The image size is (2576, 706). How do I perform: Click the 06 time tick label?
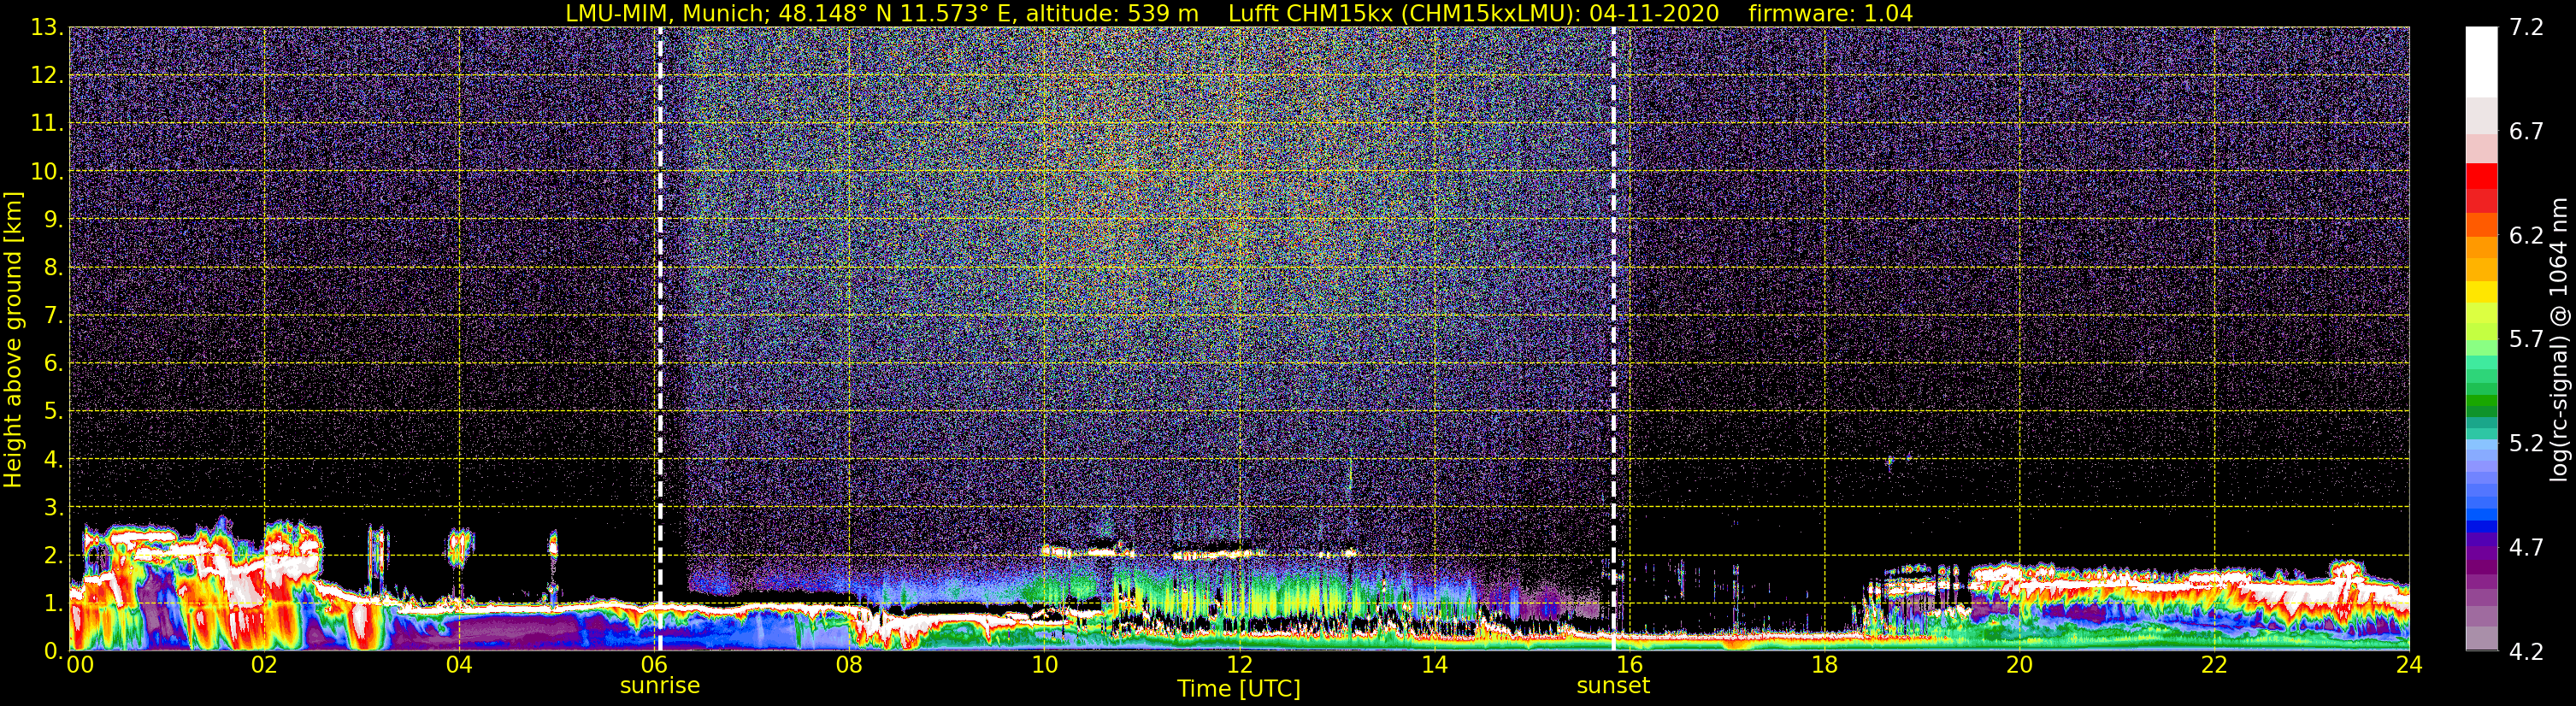click(x=654, y=665)
